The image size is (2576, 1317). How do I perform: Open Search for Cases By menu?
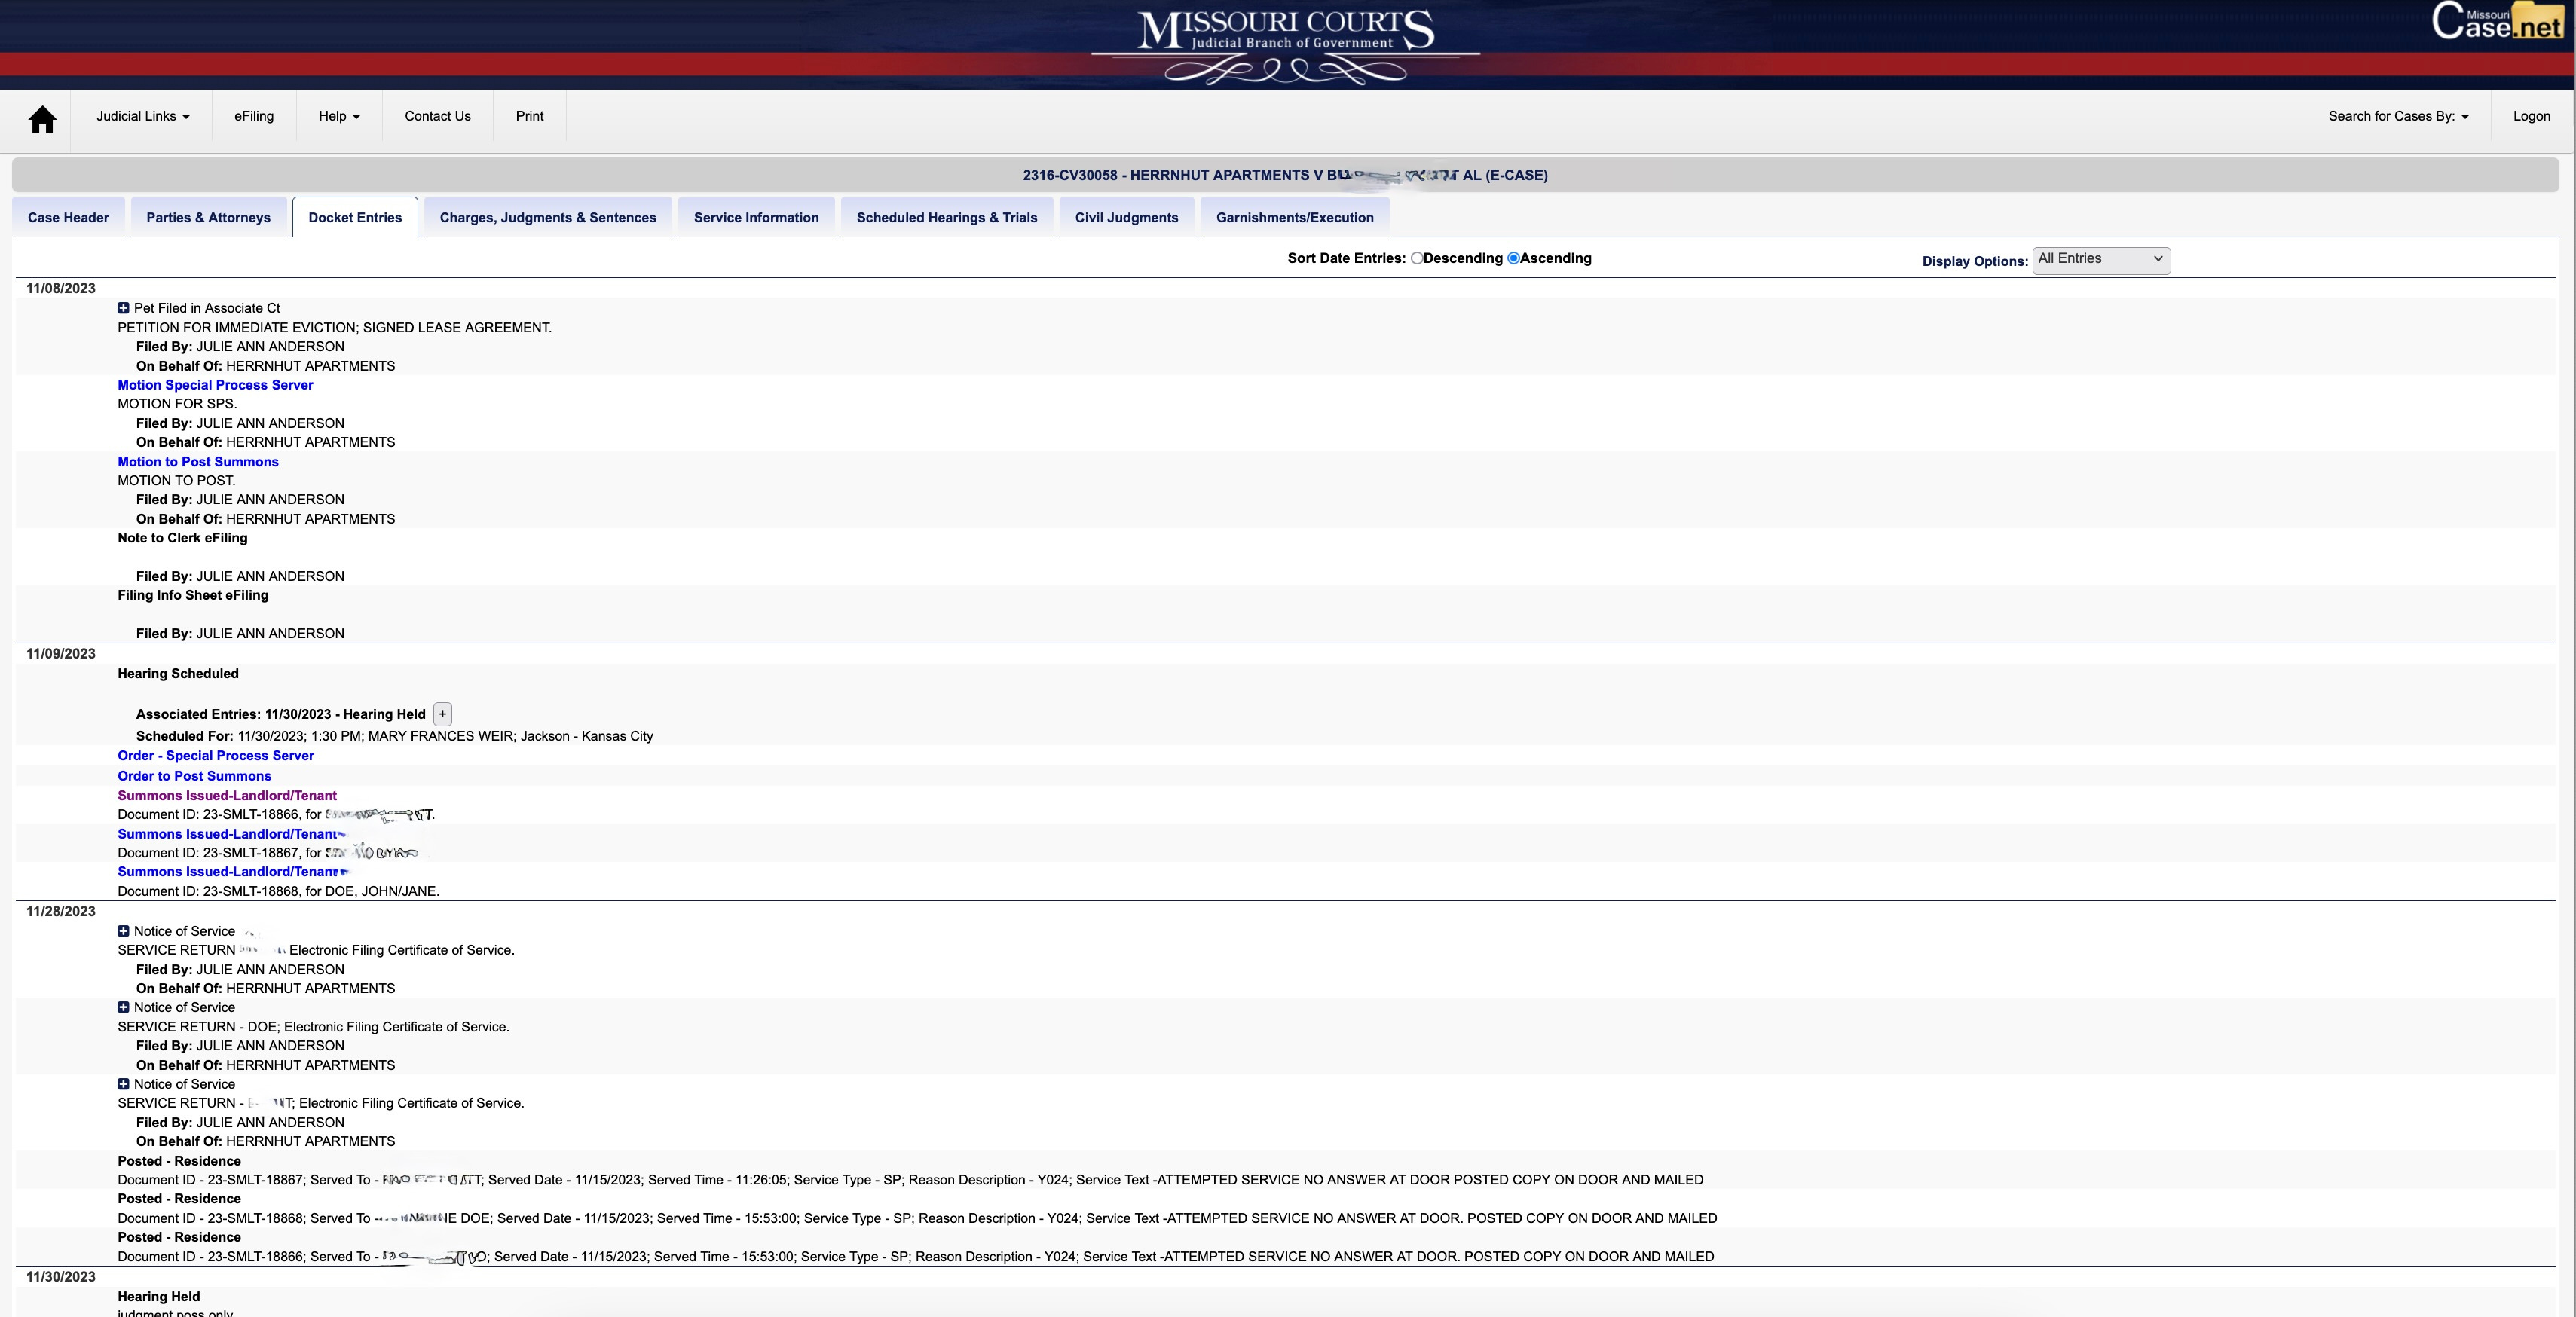click(x=2398, y=116)
